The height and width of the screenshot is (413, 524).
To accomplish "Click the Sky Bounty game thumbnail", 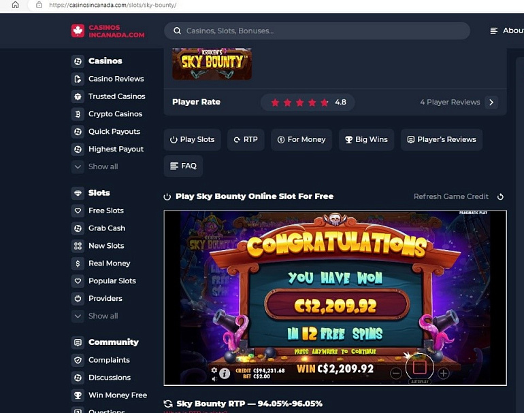I will click(x=212, y=64).
